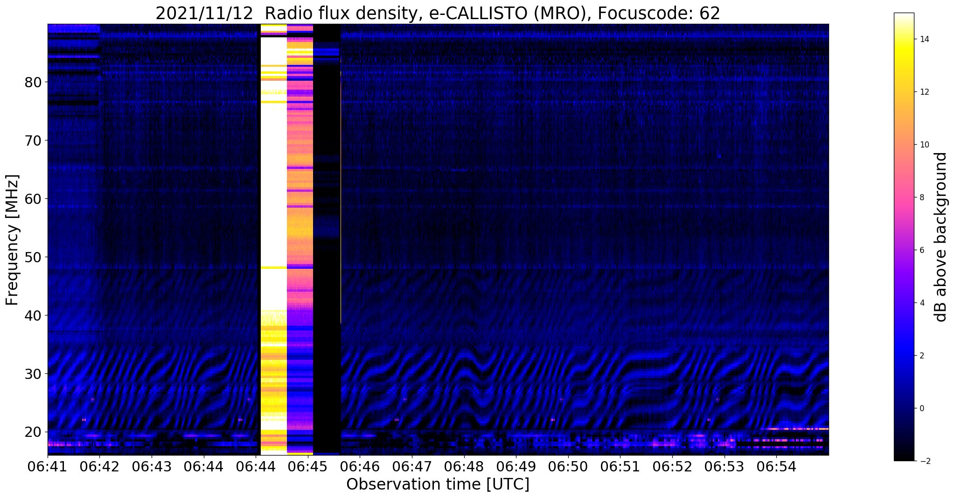Click the 60 MHz frequency tick label
The image size is (955, 498).
click(x=33, y=199)
